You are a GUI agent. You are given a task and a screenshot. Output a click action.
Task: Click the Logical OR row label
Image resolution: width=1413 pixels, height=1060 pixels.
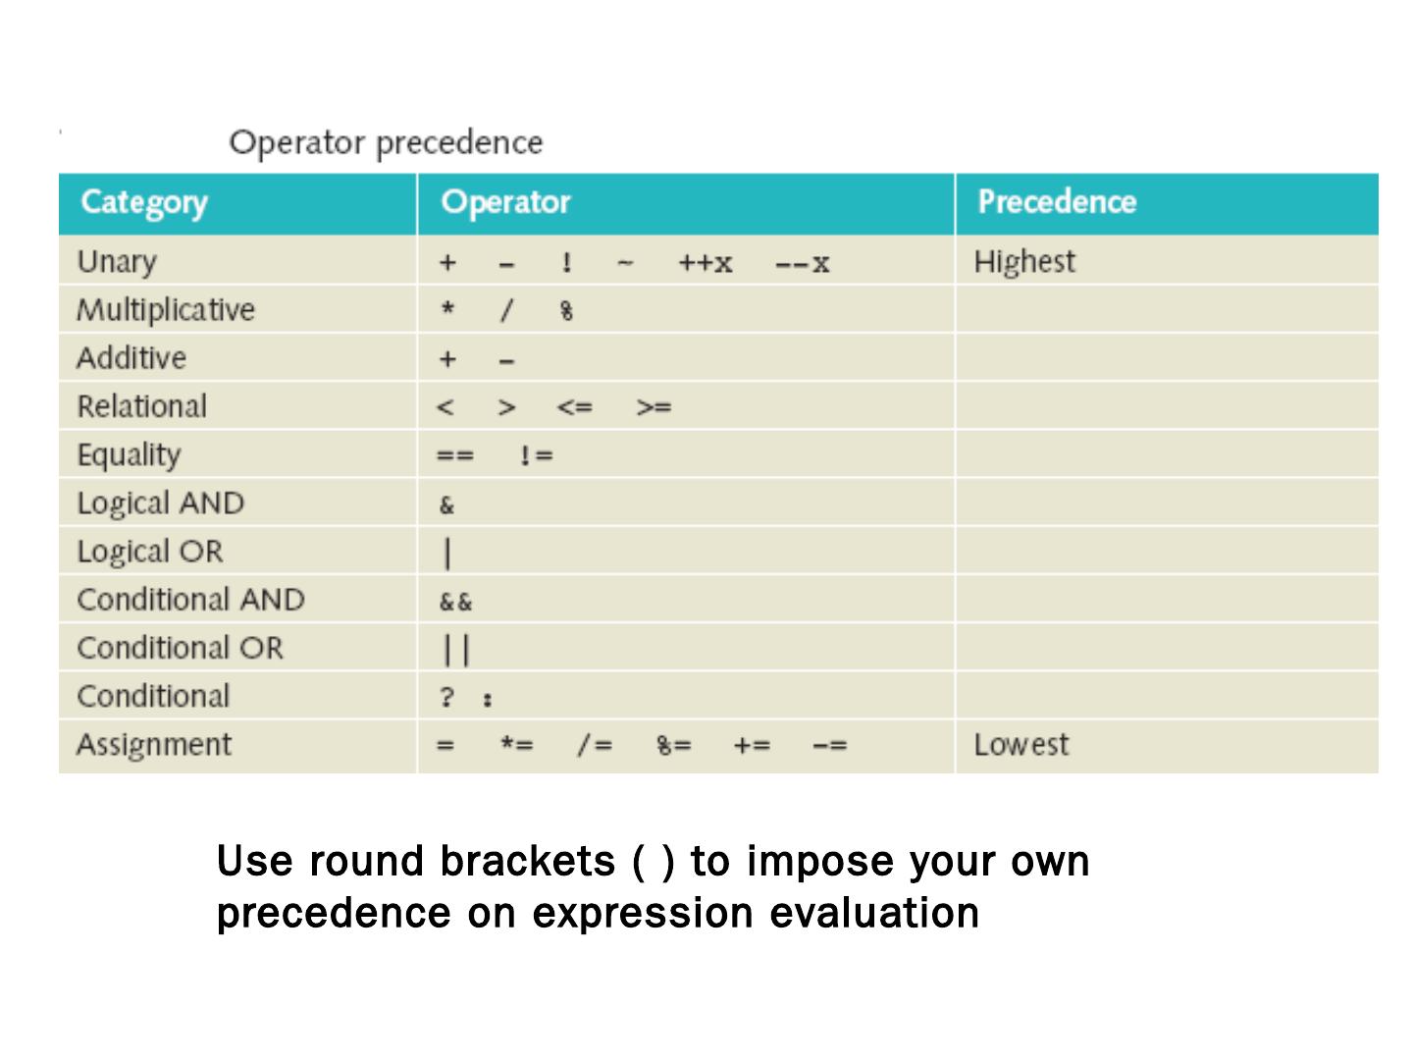[150, 552]
